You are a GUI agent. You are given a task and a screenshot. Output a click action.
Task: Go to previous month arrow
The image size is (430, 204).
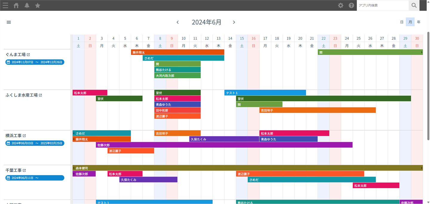178,22
